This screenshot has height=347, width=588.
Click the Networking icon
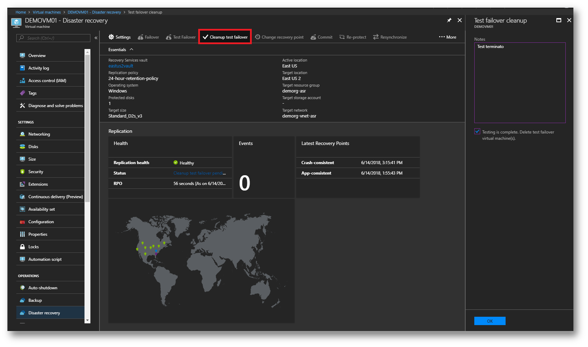click(x=22, y=134)
